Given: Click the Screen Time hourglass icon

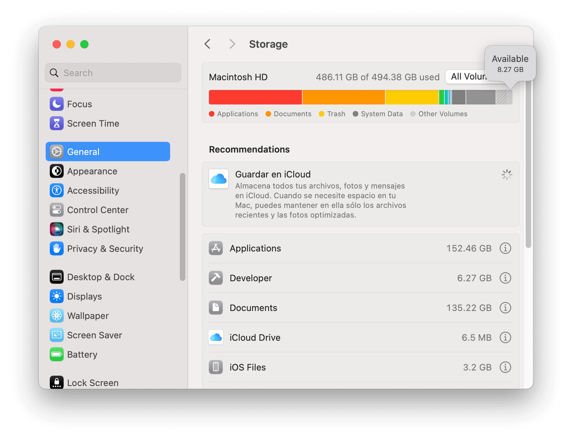Looking at the screenshot, I should [x=57, y=123].
